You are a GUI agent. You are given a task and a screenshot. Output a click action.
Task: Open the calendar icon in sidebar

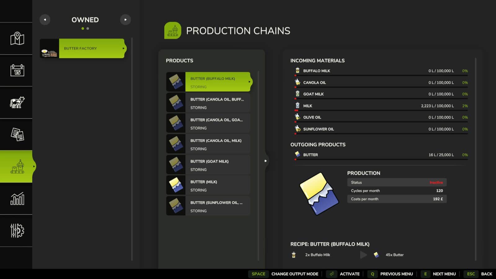coord(17,71)
